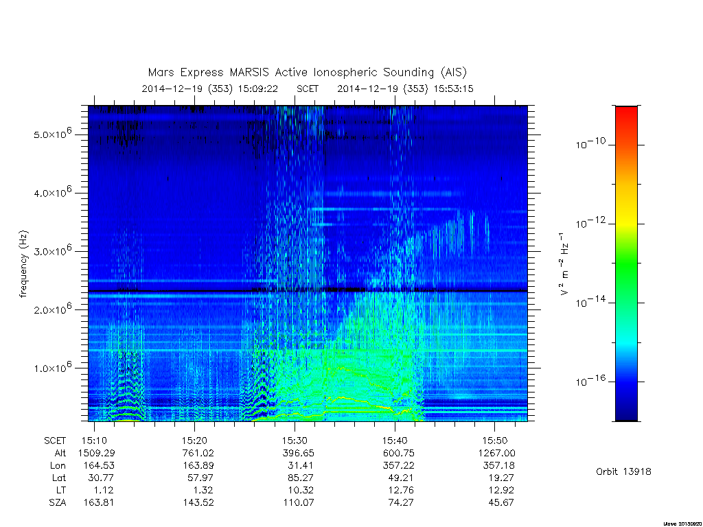
Task: Select the 15:20 time axis tick label
Action: [194, 441]
